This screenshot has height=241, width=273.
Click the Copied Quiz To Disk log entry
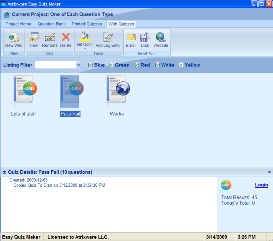[x=60, y=185]
